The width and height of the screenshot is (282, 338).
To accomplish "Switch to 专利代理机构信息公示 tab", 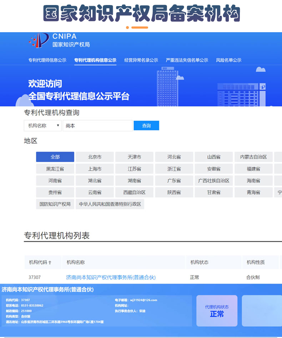I will click(95, 60).
